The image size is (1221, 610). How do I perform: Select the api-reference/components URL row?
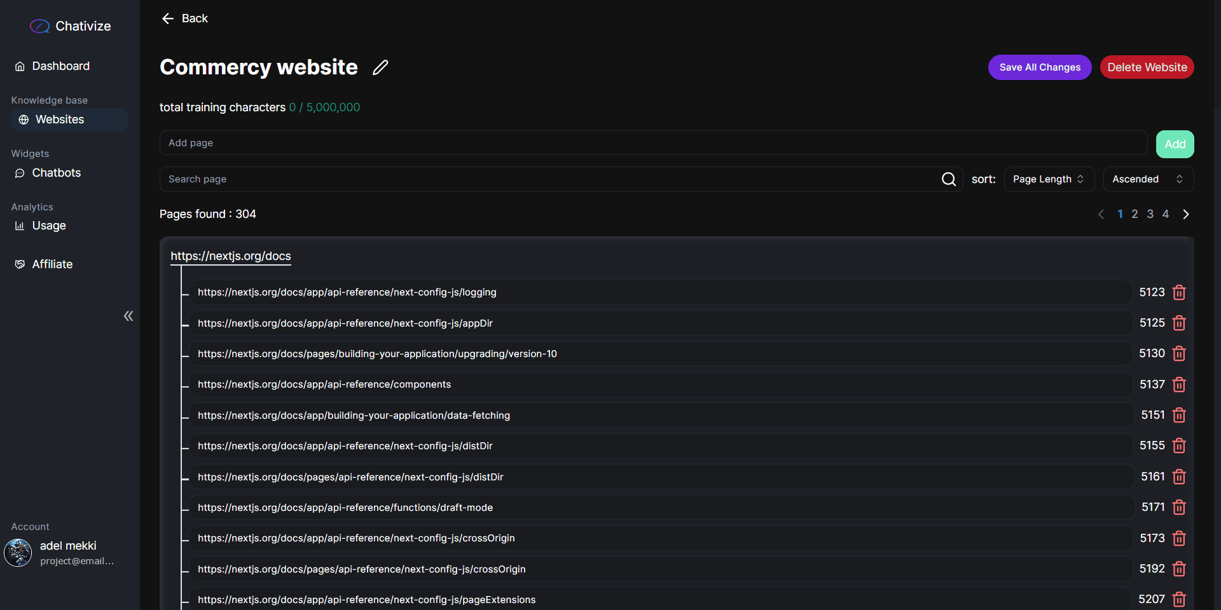pyautogui.click(x=661, y=384)
